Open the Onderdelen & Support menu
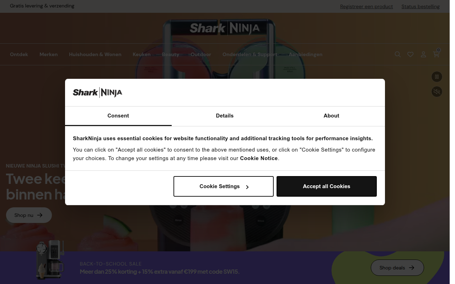 coord(250,54)
